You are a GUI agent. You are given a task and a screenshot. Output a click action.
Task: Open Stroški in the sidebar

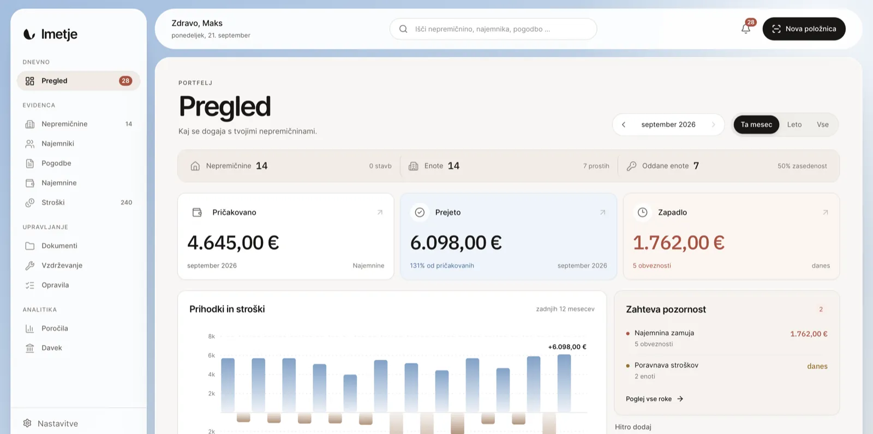click(79, 203)
